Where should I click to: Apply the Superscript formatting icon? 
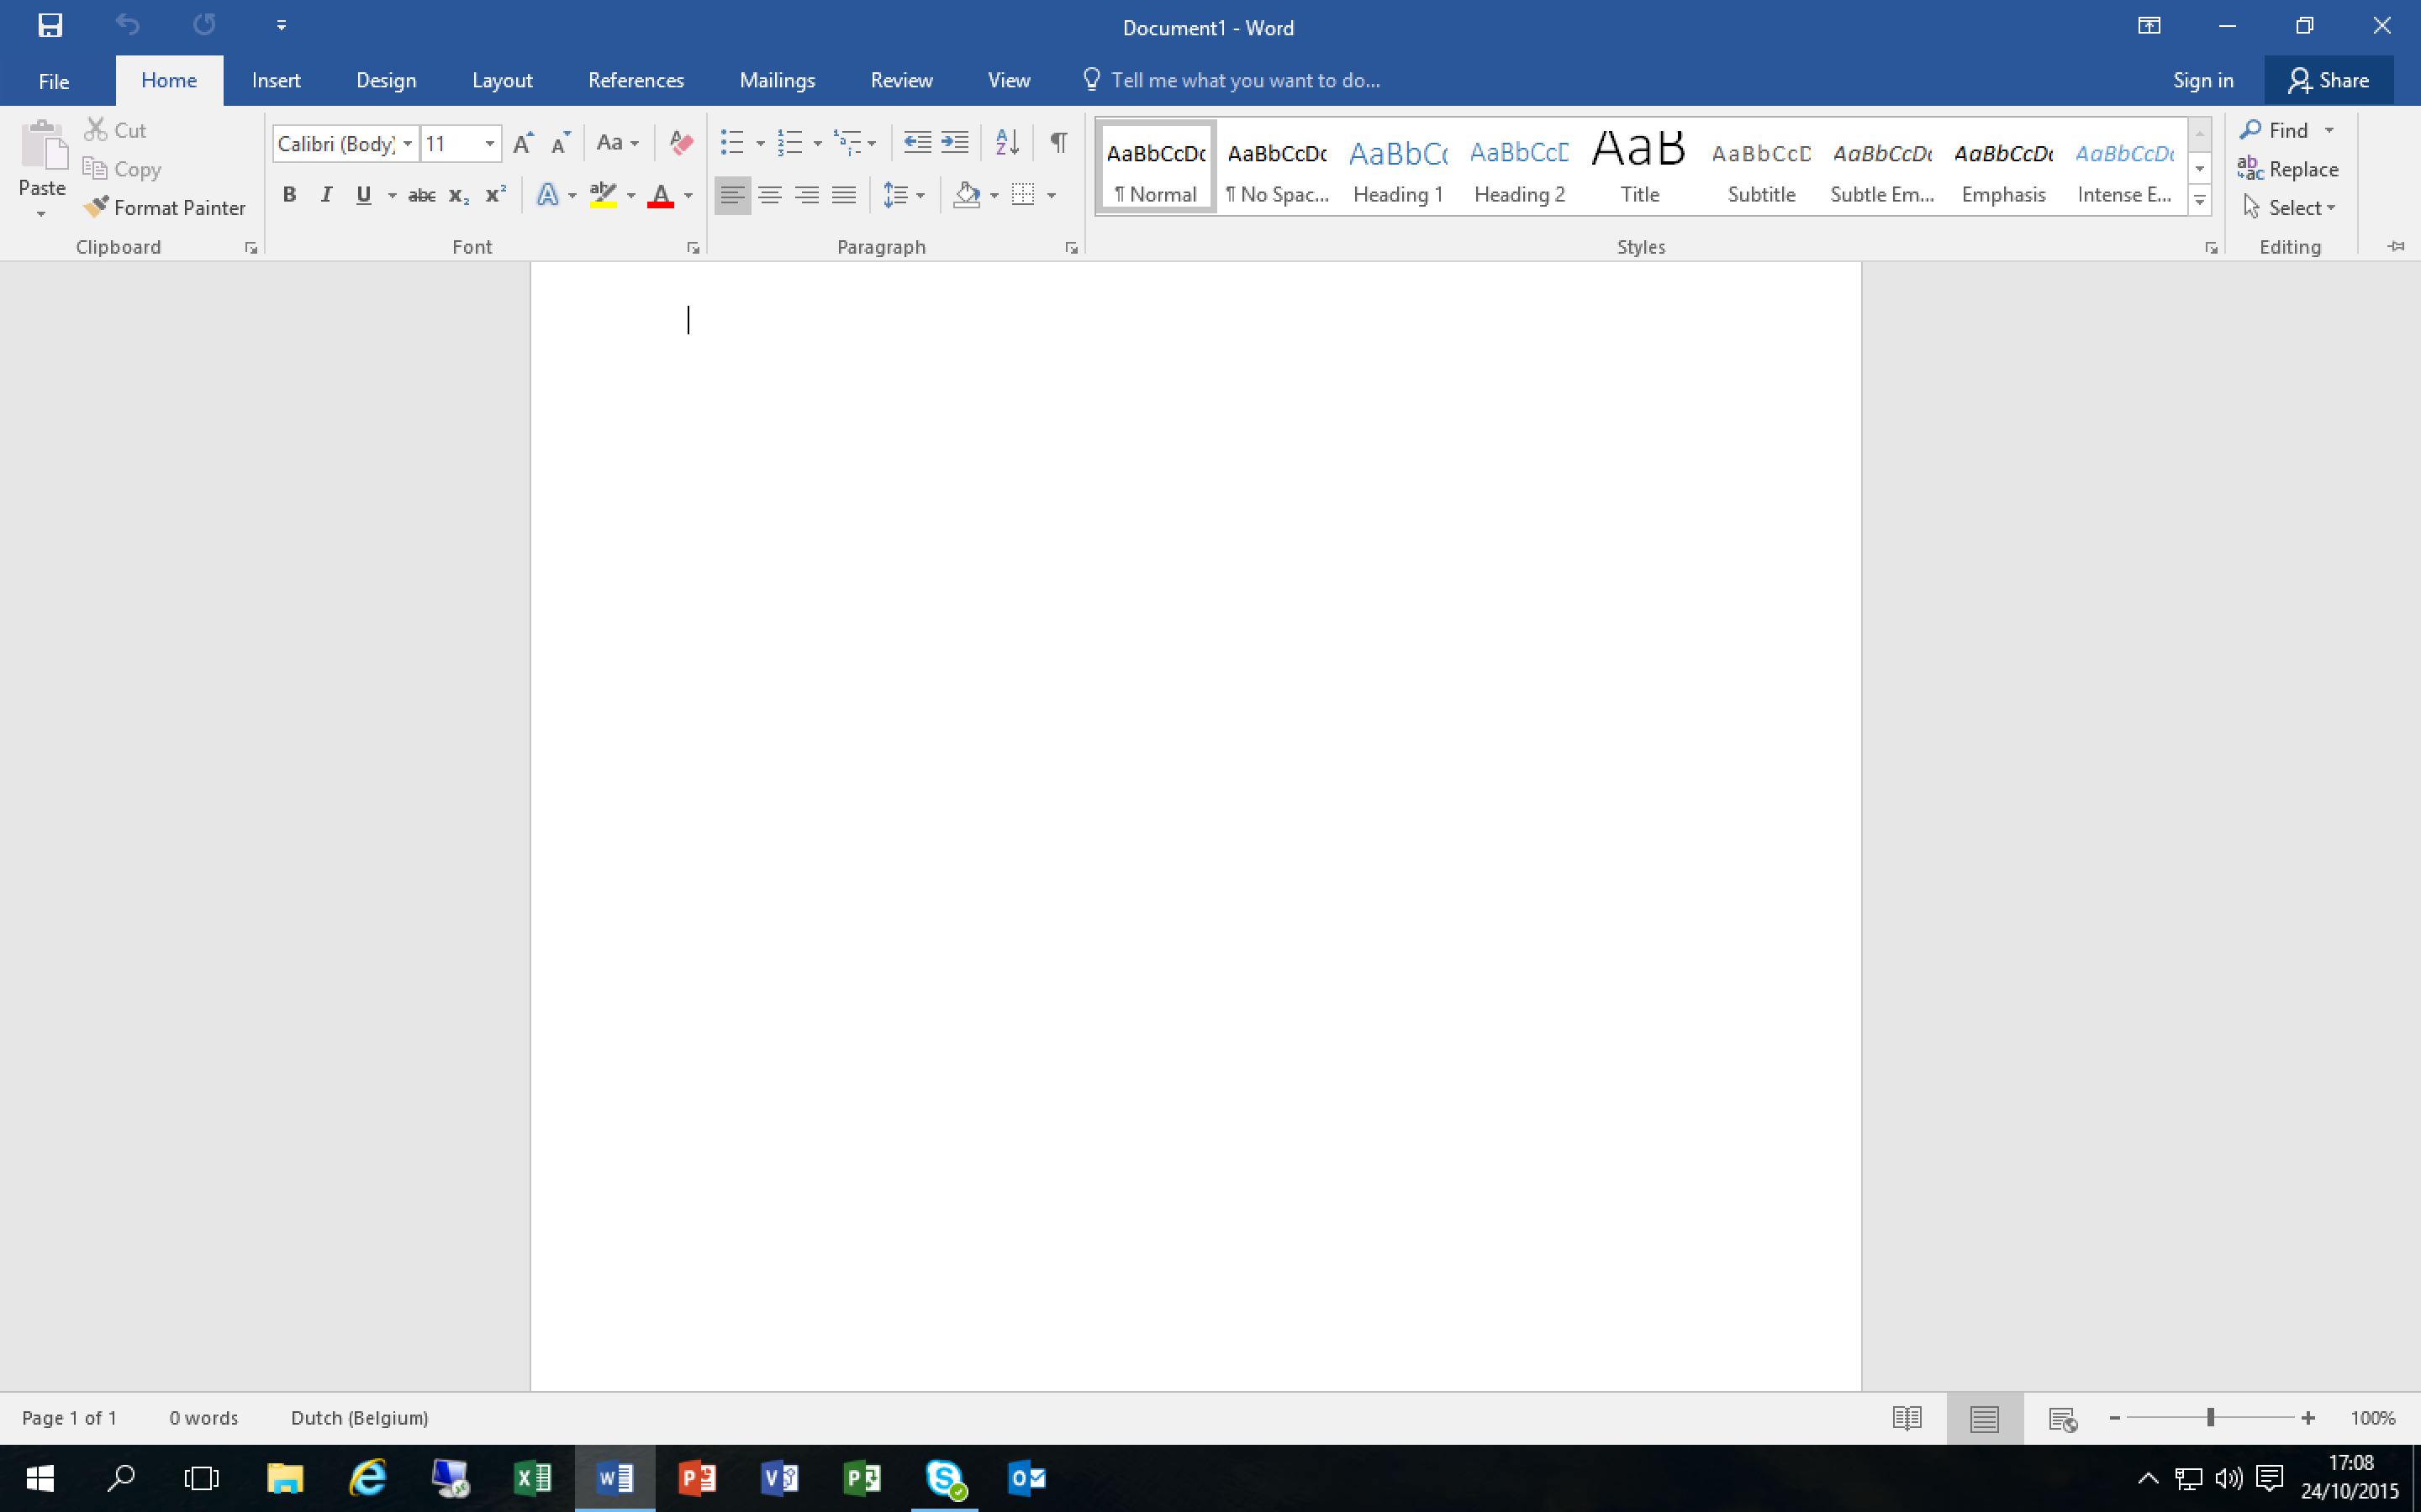click(x=495, y=195)
